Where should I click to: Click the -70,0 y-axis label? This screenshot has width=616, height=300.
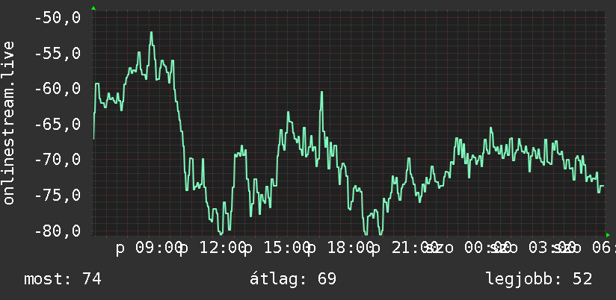[58, 160]
